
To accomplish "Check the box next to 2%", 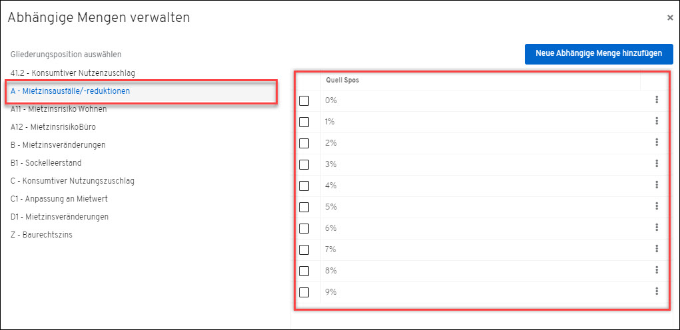I will (x=304, y=143).
